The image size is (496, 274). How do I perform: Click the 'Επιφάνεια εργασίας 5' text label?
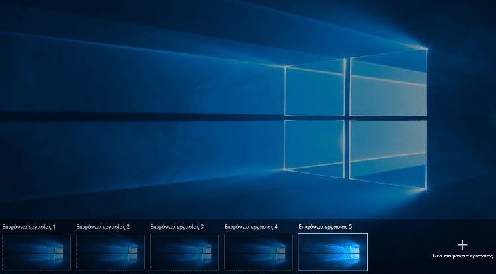coord(325,227)
